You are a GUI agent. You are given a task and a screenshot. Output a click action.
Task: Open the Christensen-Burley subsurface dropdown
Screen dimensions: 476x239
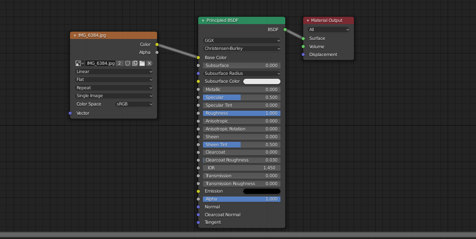[x=242, y=49]
